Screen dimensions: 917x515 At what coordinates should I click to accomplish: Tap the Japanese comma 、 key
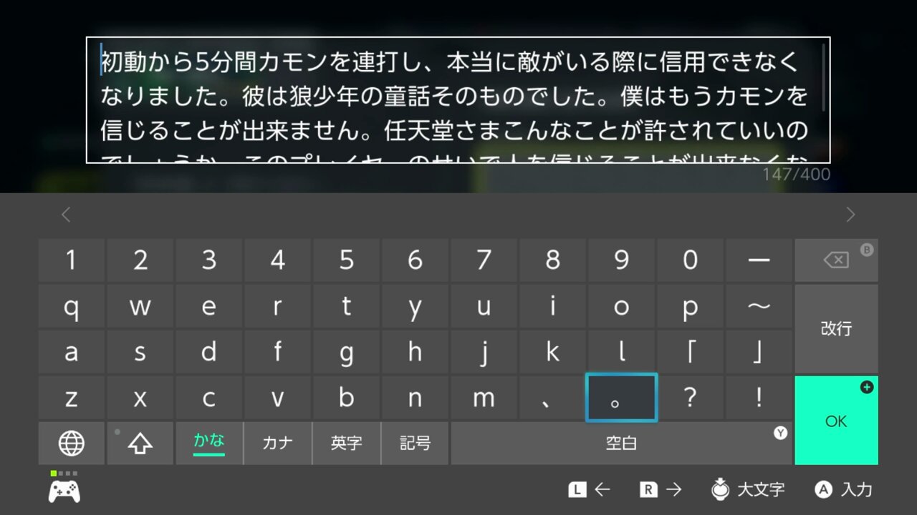coord(553,398)
